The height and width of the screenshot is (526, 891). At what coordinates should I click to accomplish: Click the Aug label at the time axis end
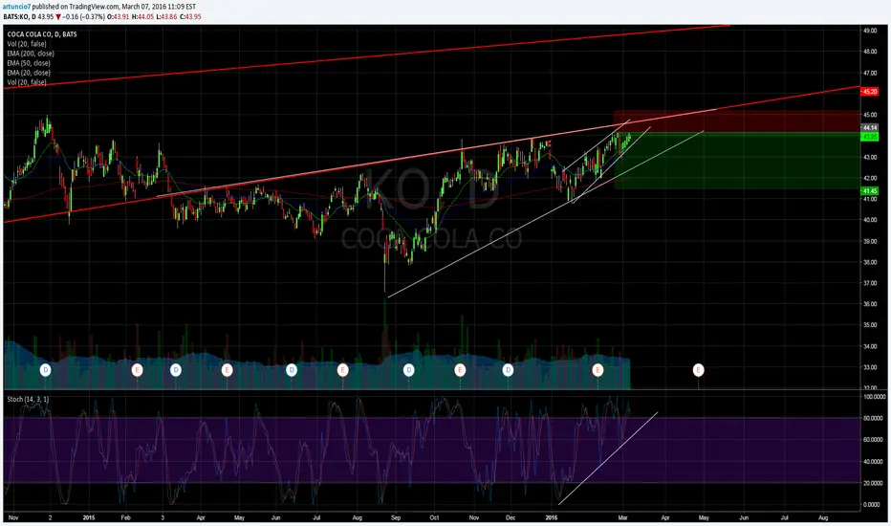tap(823, 518)
